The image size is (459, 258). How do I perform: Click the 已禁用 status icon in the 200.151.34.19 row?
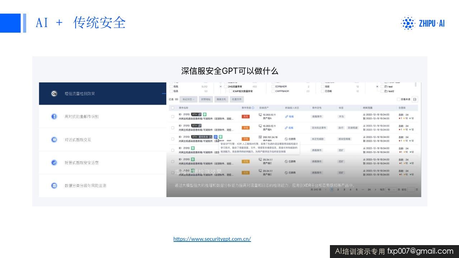tap(287, 139)
